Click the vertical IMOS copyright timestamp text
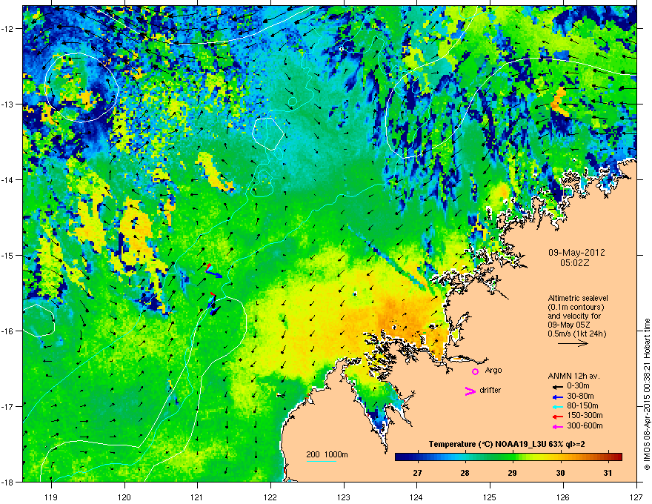Screen dimensions: 652x504 coord(647,394)
